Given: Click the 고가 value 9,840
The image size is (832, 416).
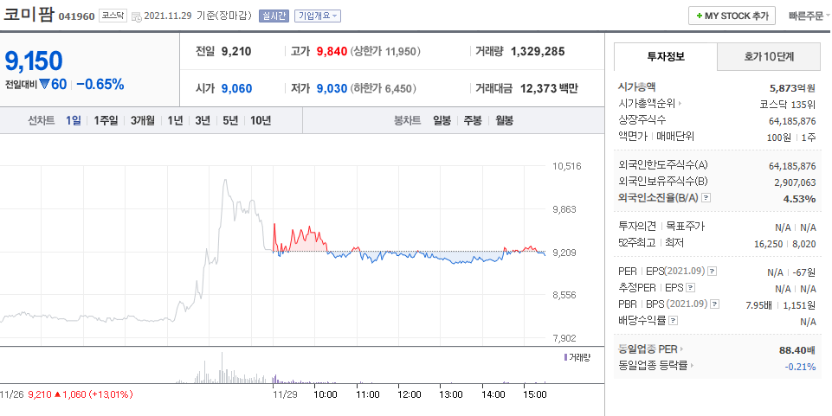Looking at the screenshot, I should click(x=332, y=51).
